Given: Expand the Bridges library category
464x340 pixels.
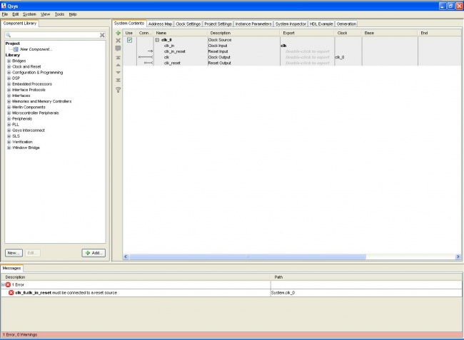Looking at the screenshot, I should (9, 61).
